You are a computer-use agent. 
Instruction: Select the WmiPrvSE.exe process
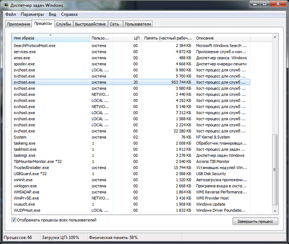pyautogui.click(x=131, y=198)
